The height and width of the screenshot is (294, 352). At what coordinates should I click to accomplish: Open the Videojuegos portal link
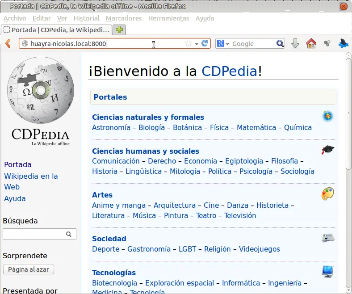click(x=259, y=249)
